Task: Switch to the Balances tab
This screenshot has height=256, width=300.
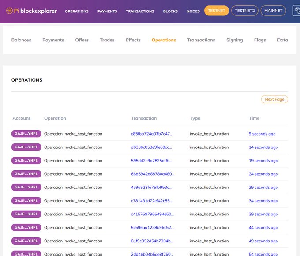Action: pos(21,40)
